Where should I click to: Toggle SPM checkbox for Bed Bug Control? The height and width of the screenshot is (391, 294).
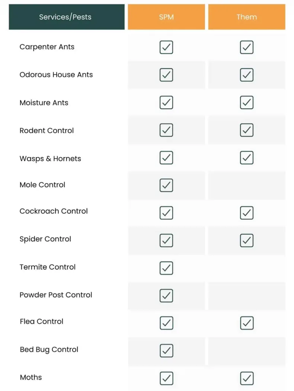point(166,351)
